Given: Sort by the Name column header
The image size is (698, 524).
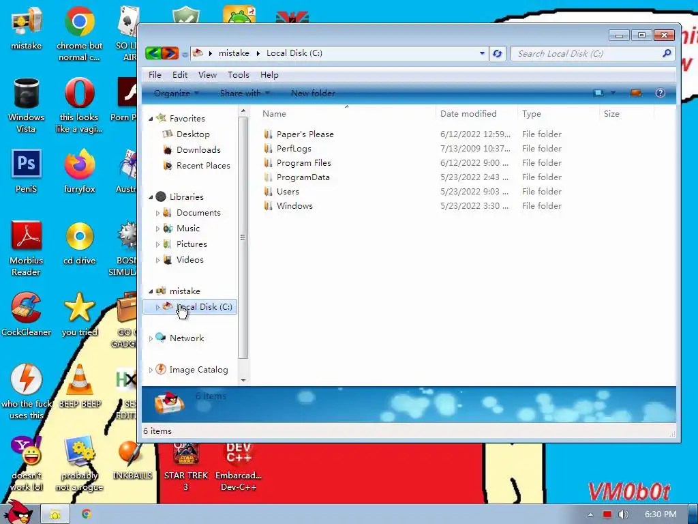Looking at the screenshot, I should click(347, 114).
